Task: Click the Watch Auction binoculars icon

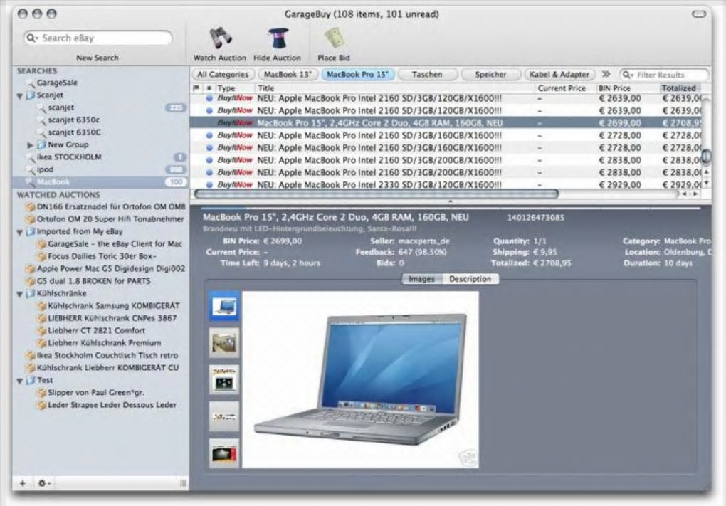Action: pos(221,38)
